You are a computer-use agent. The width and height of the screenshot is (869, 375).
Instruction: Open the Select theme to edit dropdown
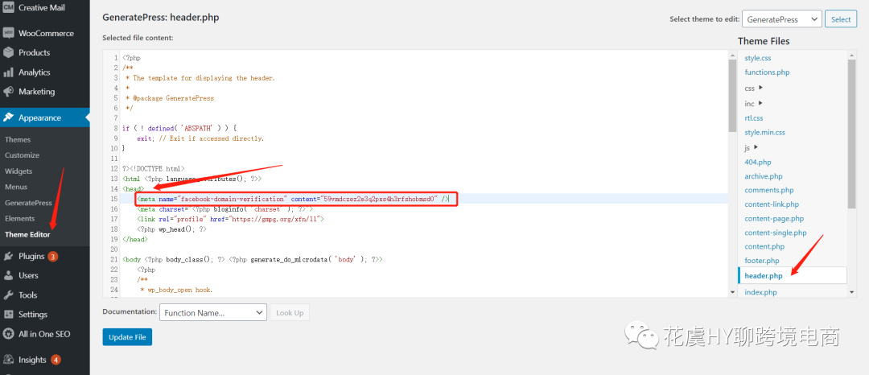[x=781, y=19]
